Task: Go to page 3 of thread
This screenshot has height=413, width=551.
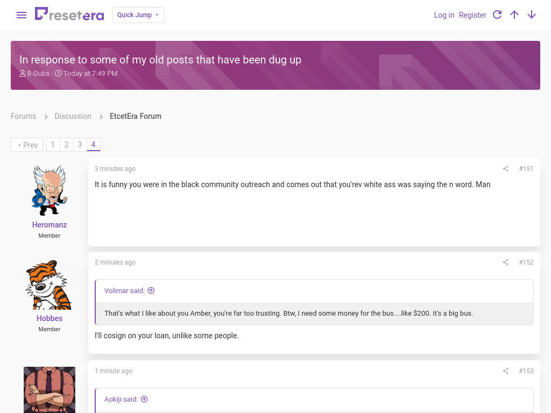Action: click(80, 145)
